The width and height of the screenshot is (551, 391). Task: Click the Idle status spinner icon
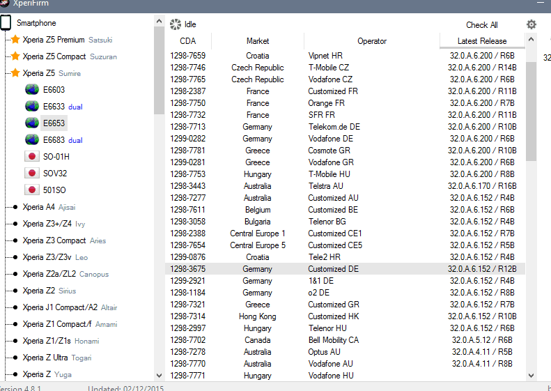[176, 24]
